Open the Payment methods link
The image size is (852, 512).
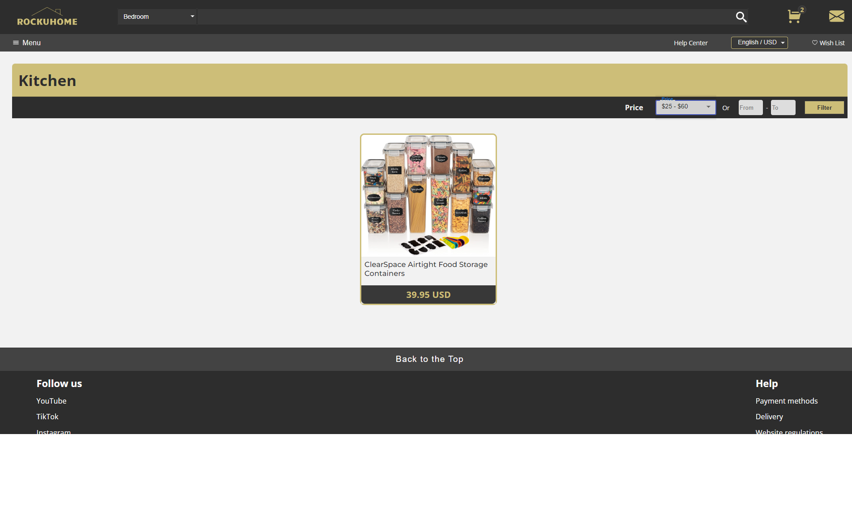point(786,401)
